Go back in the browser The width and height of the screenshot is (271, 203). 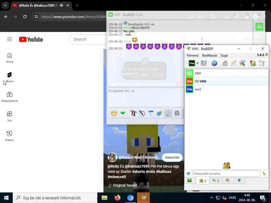click(x=6, y=17)
